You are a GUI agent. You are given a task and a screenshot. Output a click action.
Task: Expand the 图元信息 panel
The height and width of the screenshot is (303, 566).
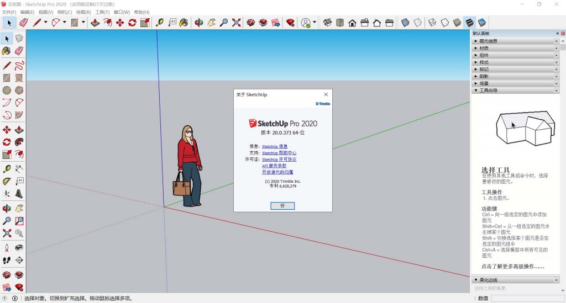coord(489,41)
